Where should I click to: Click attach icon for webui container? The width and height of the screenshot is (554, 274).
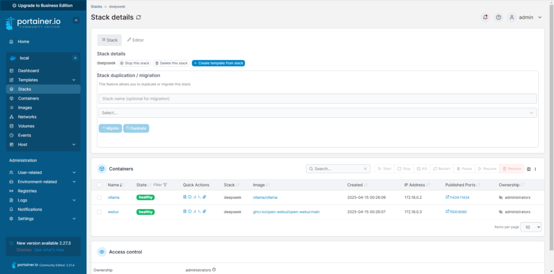coord(204,211)
